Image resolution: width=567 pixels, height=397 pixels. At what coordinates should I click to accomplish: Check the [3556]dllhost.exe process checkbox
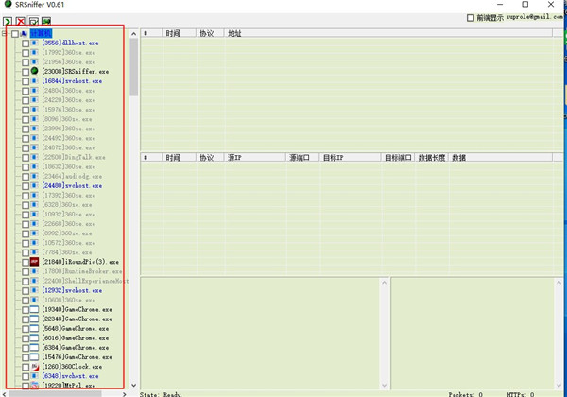26,43
